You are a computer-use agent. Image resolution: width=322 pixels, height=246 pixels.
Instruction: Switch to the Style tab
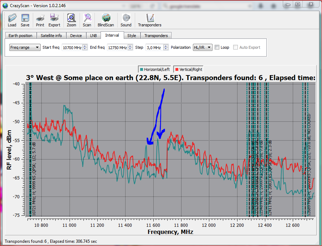132,36
